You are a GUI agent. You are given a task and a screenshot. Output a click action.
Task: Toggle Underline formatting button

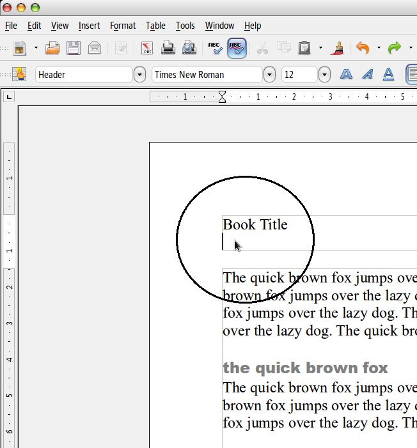[x=388, y=74]
